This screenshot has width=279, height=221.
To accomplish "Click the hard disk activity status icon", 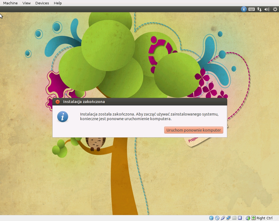I will 211,218.
